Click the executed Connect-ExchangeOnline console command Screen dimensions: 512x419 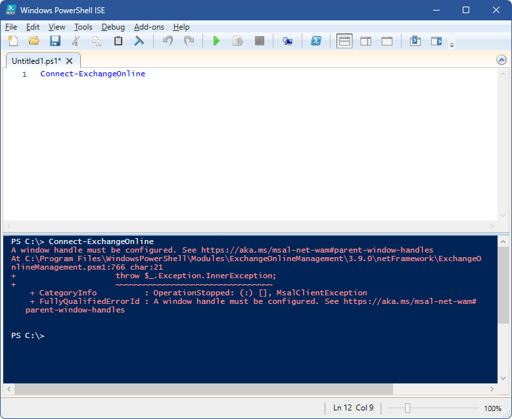tap(101, 241)
